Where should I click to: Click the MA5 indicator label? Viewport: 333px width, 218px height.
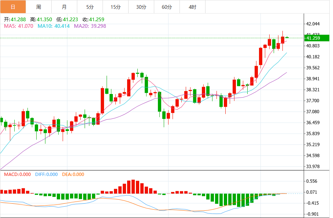click(19, 26)
